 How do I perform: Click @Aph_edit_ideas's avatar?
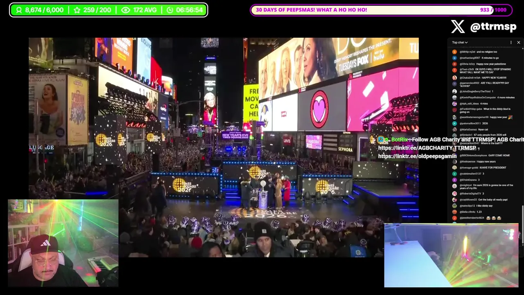pos(454,104)
